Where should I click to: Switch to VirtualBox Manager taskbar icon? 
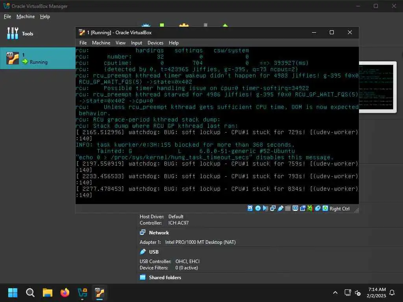click(82, 293)
